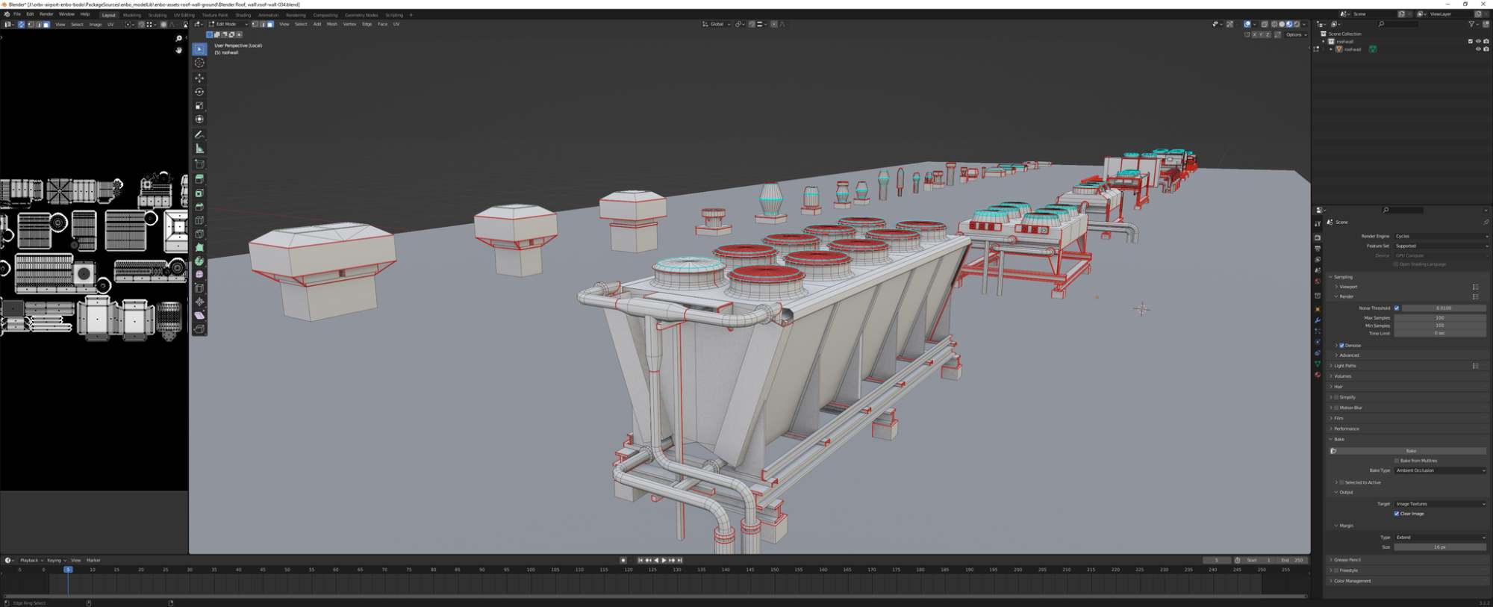The width and height of the screenshot is (1493, 607).
Task: Open the Edit Mode dropdown
Action: (228, 24)
